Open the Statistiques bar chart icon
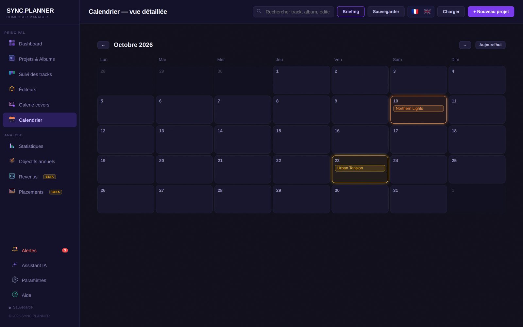The width and height of the screenshot is (523, 327). (x=12, y=146)
